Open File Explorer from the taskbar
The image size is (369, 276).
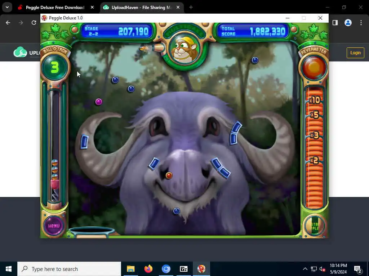130,269
